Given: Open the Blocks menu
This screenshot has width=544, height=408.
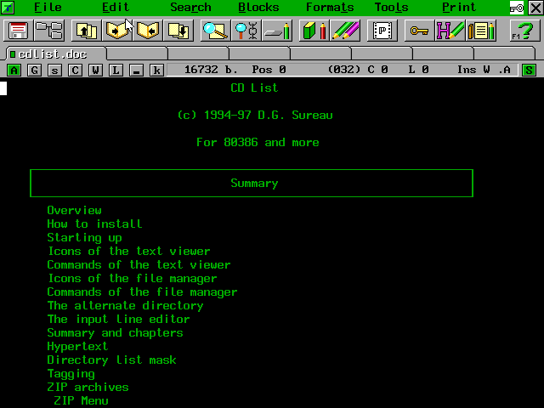Looking at the screenshot, I should pyautogui.click(x=258, y=8).
